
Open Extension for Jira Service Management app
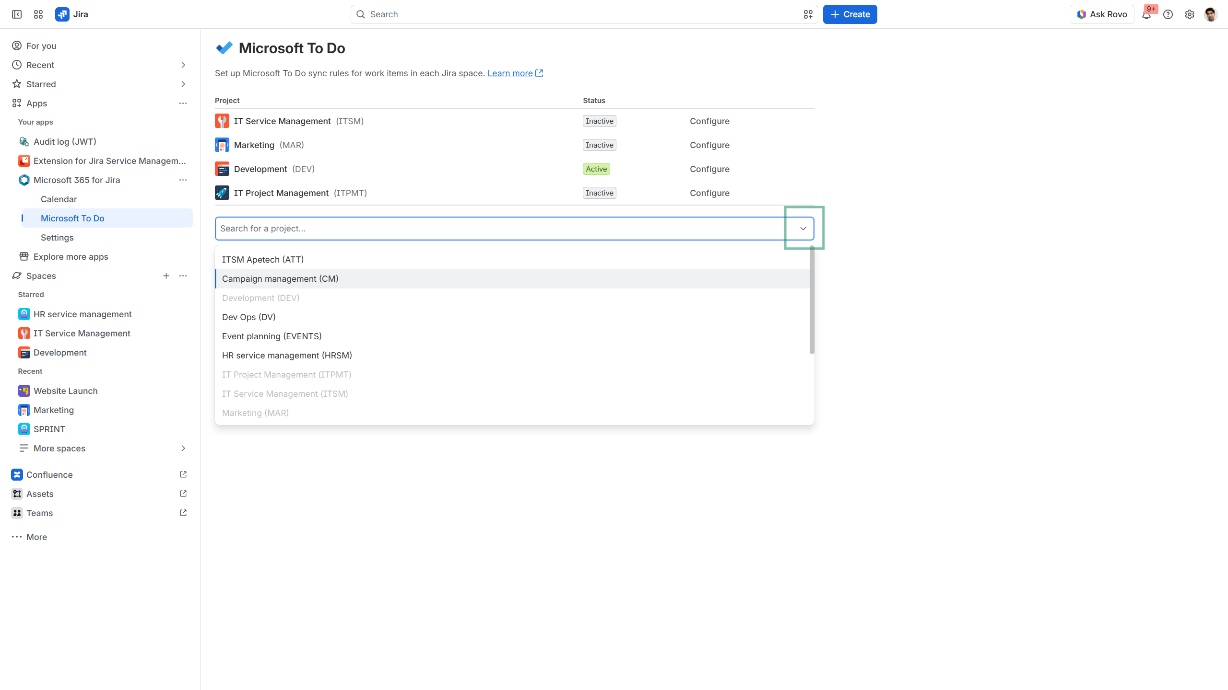coord(103,161)
